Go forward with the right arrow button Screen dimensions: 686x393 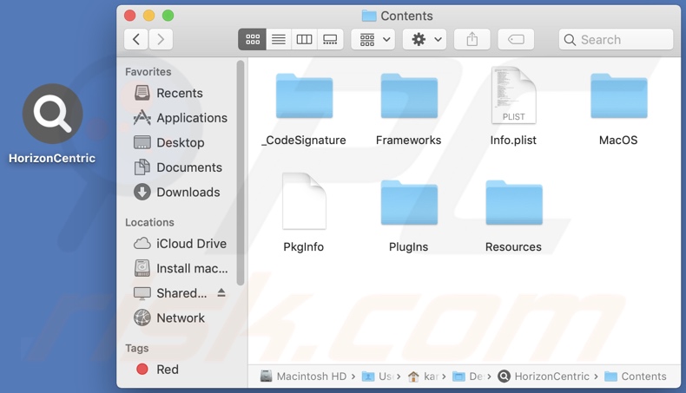[161, 39]
